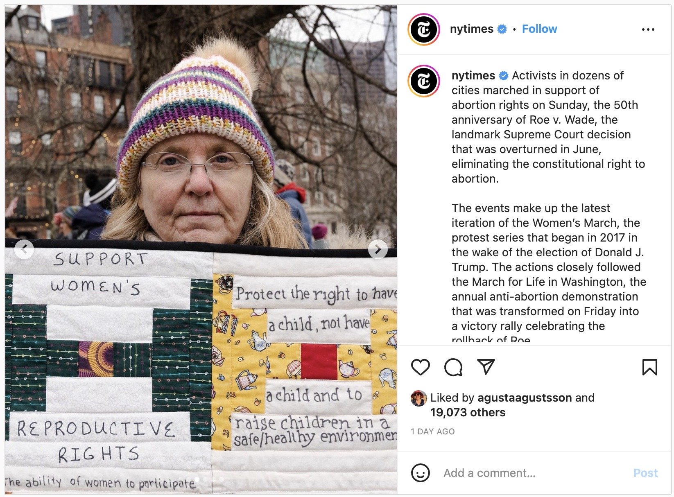
Task: View the 19,073 others likes list
Action: (x=468, y=412)
